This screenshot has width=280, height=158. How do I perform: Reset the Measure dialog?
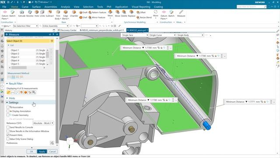coord(50,34)
